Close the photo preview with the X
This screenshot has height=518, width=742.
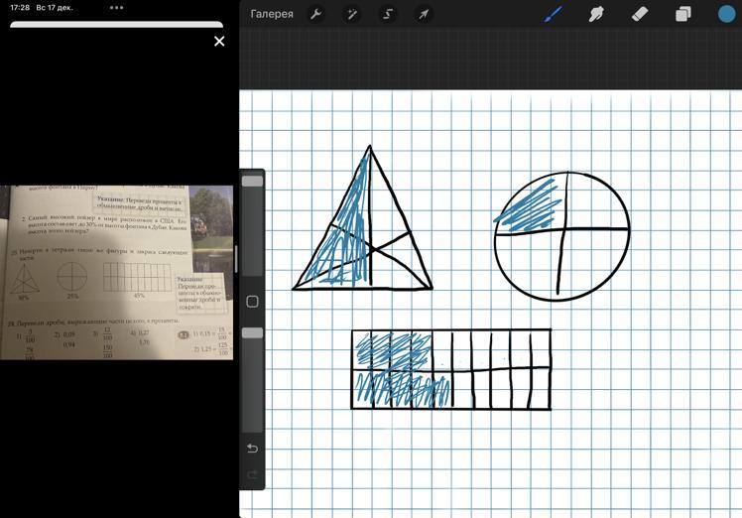click(219, 41)
